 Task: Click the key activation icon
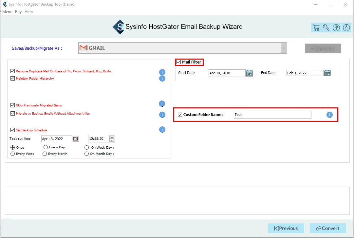pos(326,28)
